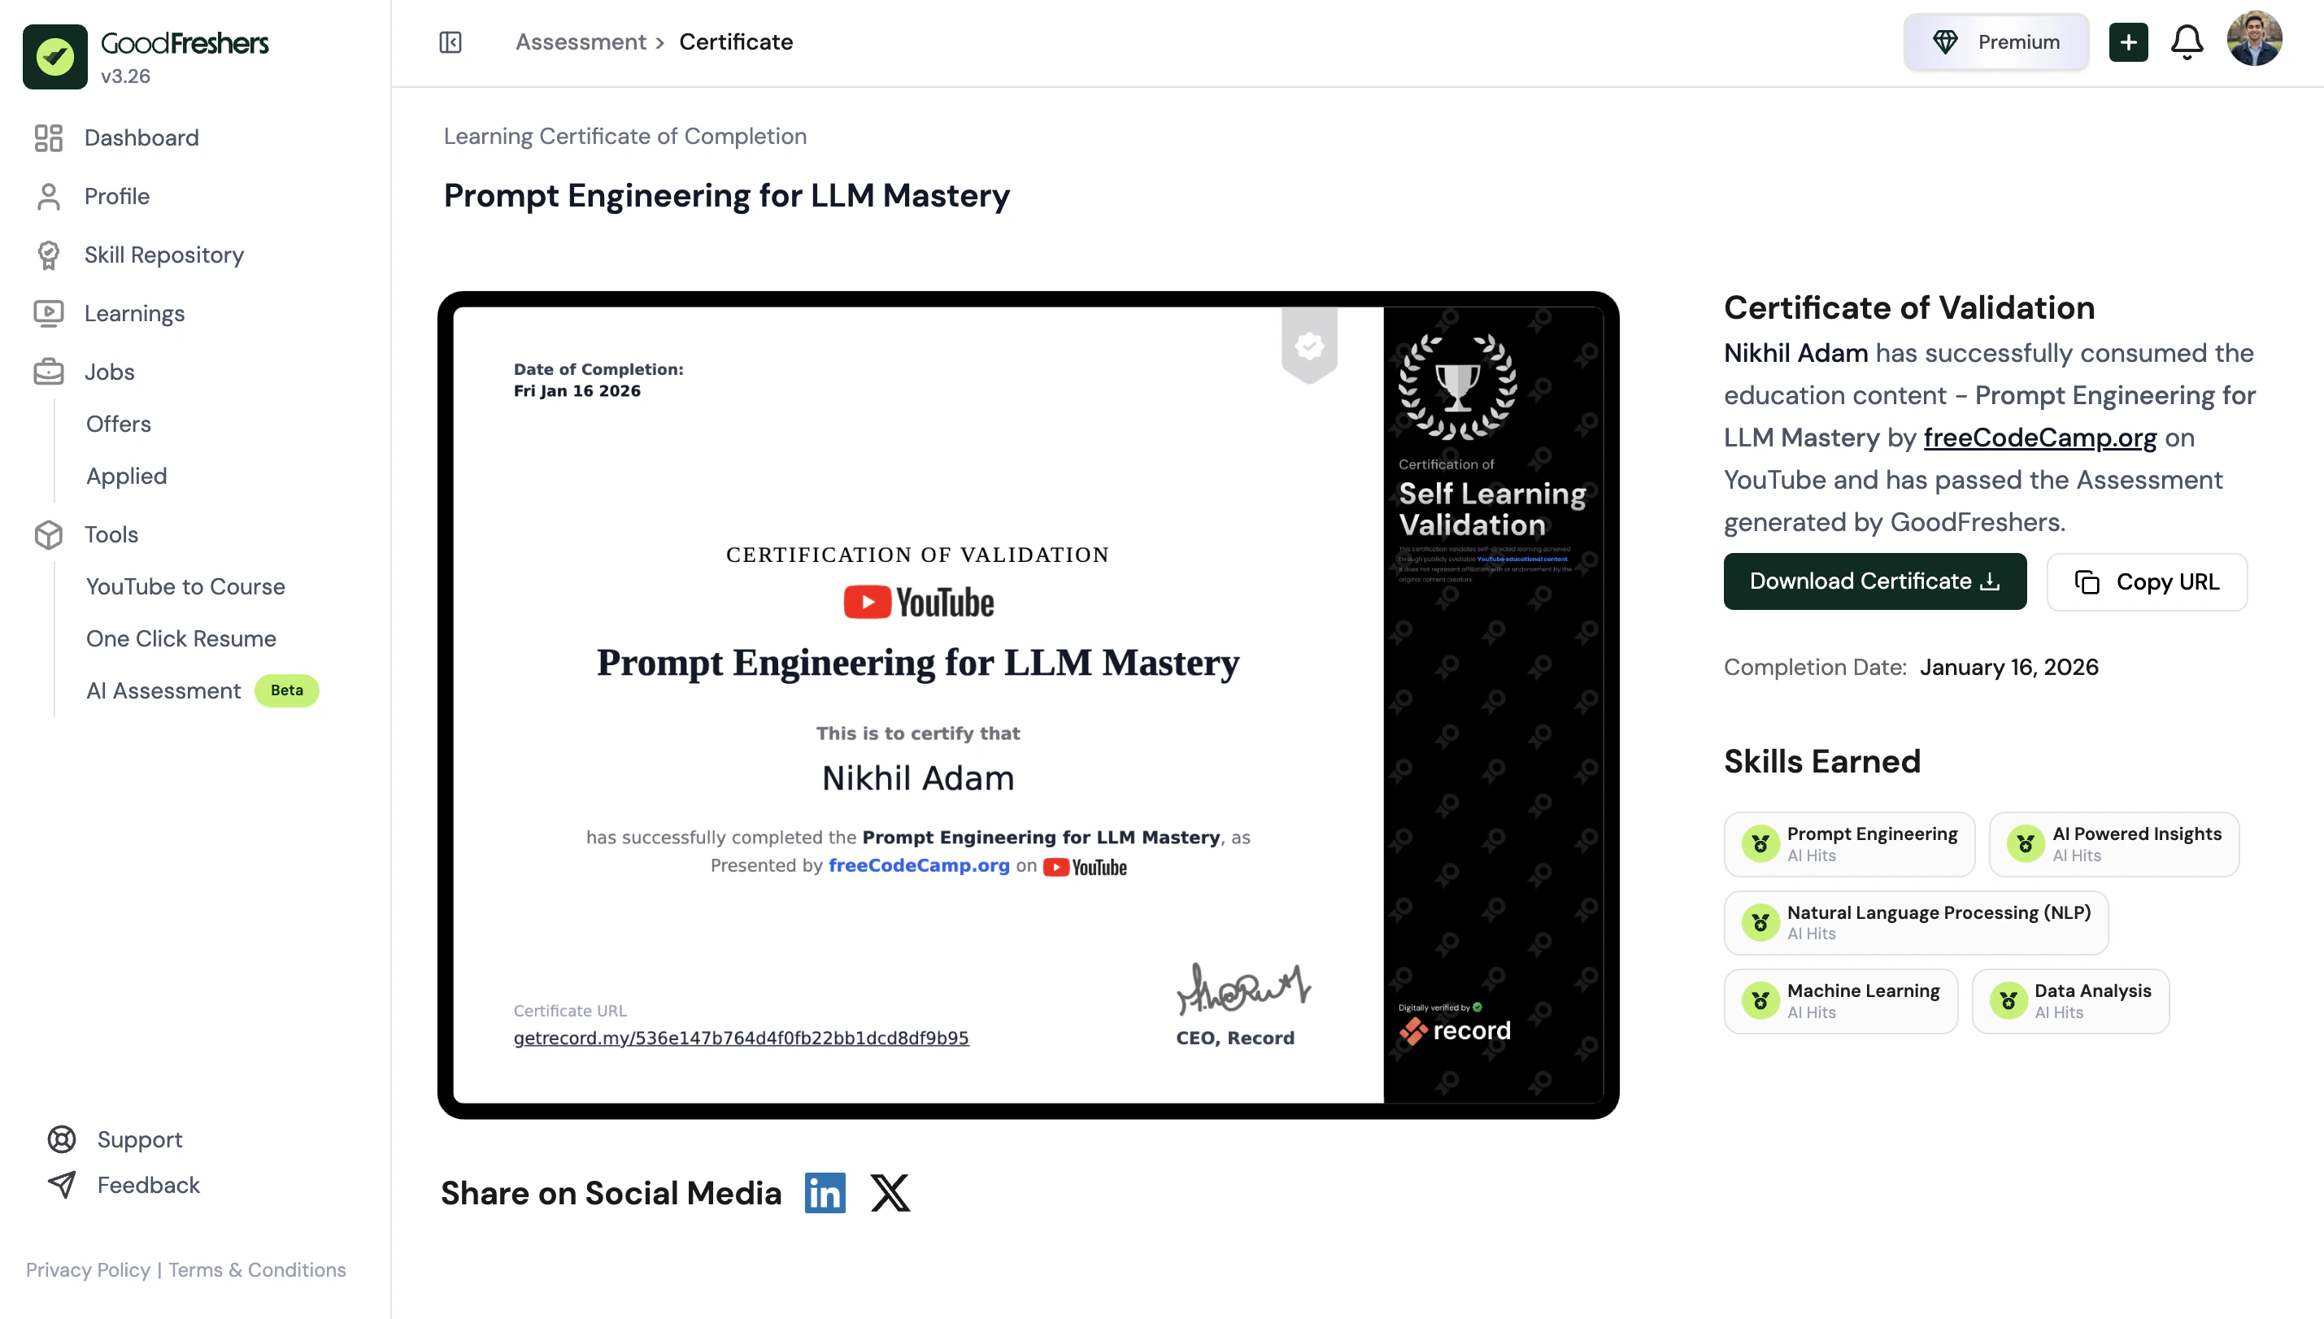The height and width of the screenshot is (1319, 2324).
Task: Share certificate on X
Action: tap(890, 1193)
